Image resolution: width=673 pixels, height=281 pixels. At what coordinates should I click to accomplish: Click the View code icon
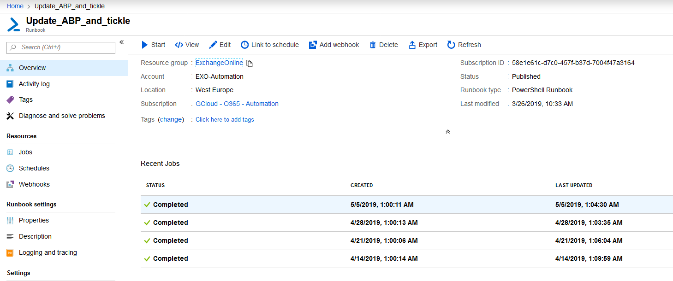click(x=179, y=45)
